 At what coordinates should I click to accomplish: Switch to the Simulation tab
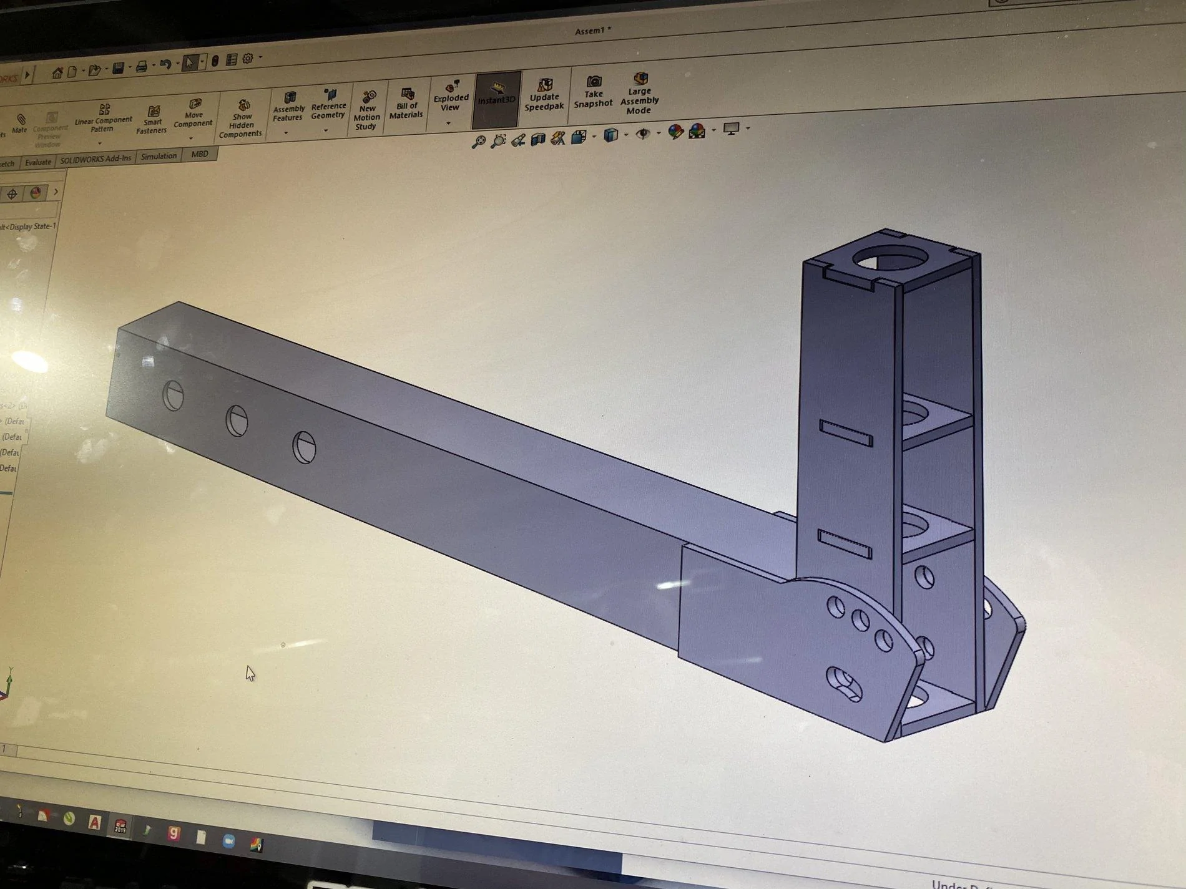[159, 156]
